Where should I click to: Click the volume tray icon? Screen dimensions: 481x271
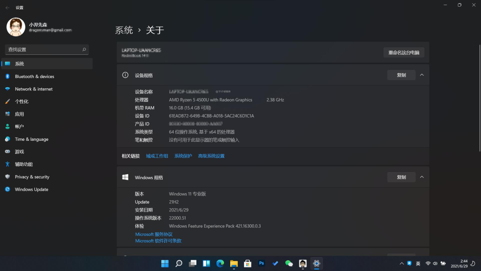click(435, 263)
